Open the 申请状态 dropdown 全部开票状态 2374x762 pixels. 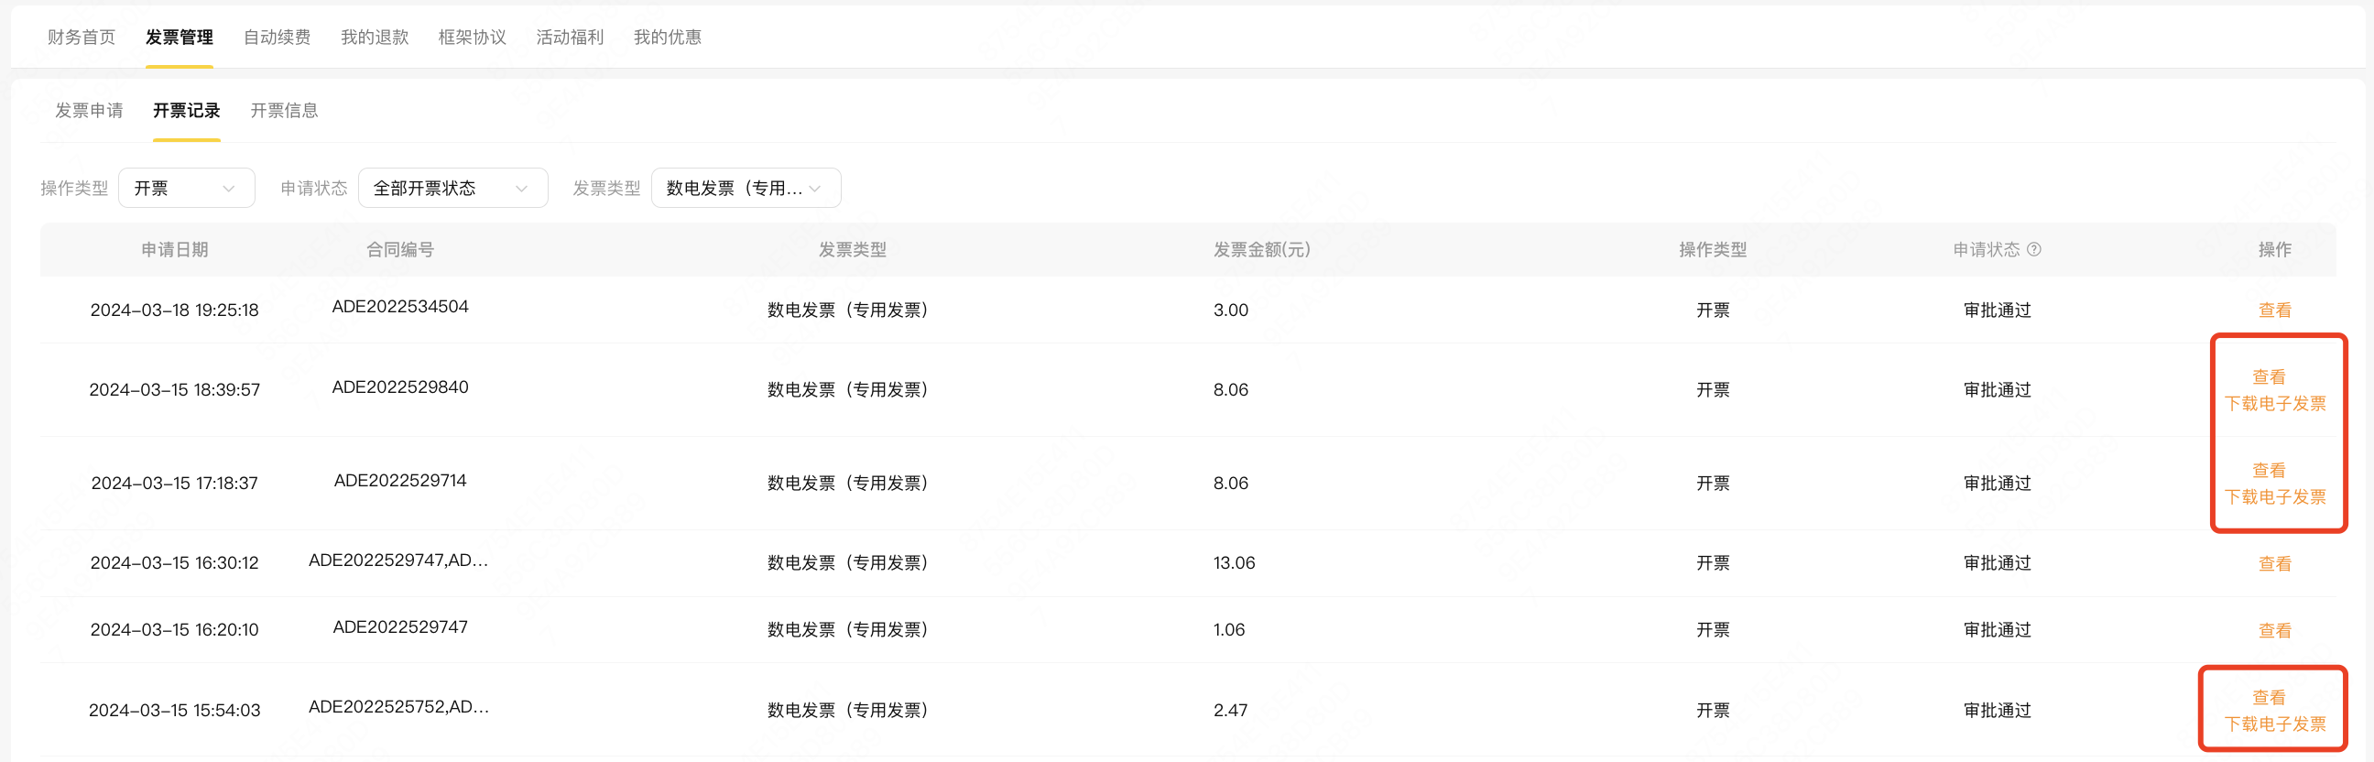click(452, 188)
